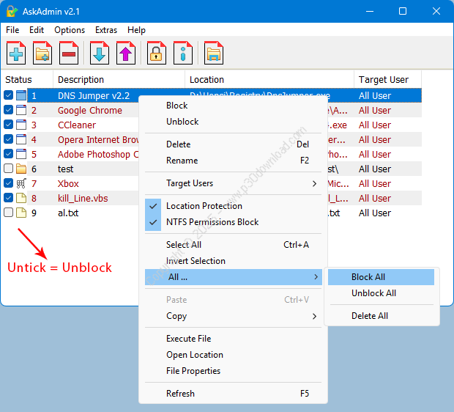Tick the checkbox for al.txt entry

tap(8, 213)
